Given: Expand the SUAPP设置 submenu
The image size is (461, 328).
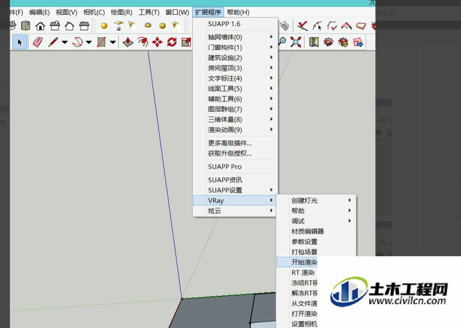Looking at the screenshot, I should tap(235, 190).
